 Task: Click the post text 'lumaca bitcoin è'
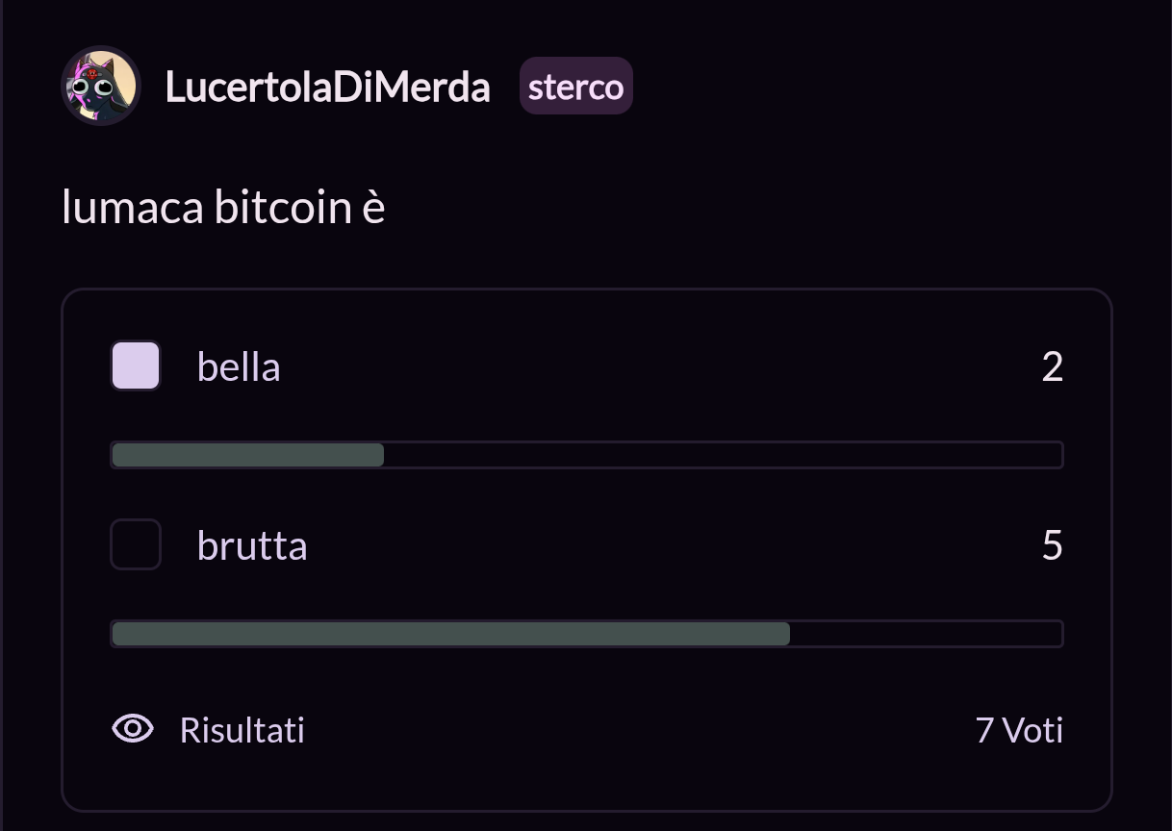click(x=223, y=207)
